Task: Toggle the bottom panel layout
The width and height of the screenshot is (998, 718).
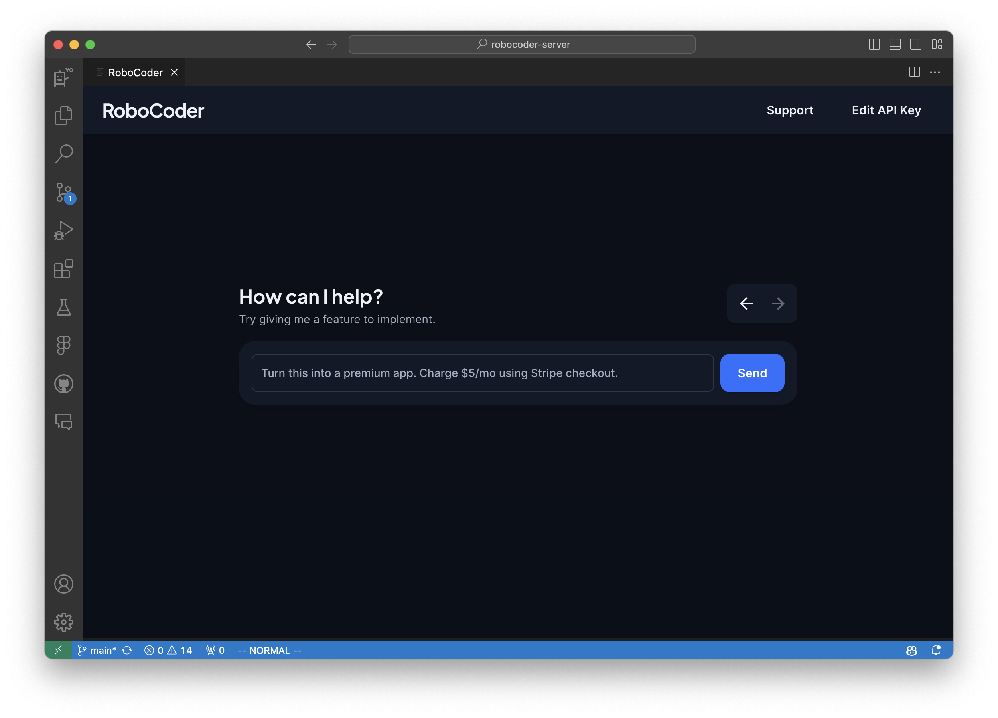Action: pos(895,44)
